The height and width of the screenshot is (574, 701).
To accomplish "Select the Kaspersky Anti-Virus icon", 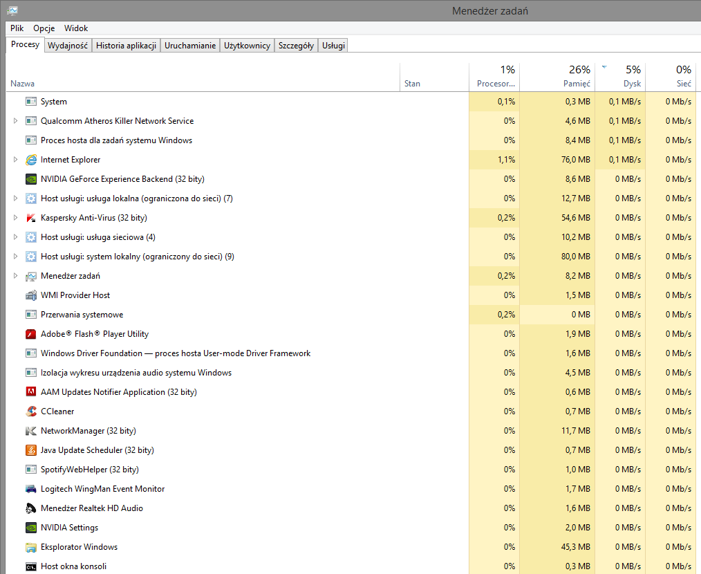I will (31, 218).
